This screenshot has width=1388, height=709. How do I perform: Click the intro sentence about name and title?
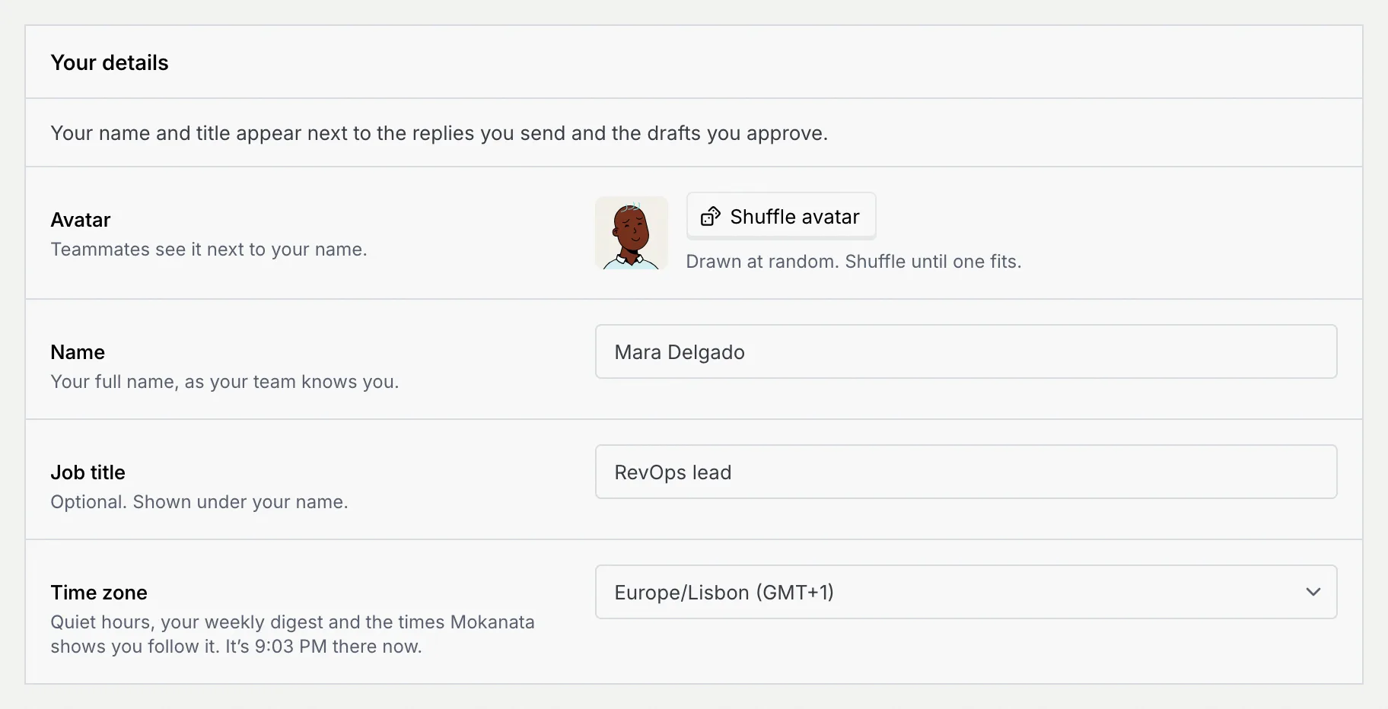pyautogui.click(x=439, y=133)
